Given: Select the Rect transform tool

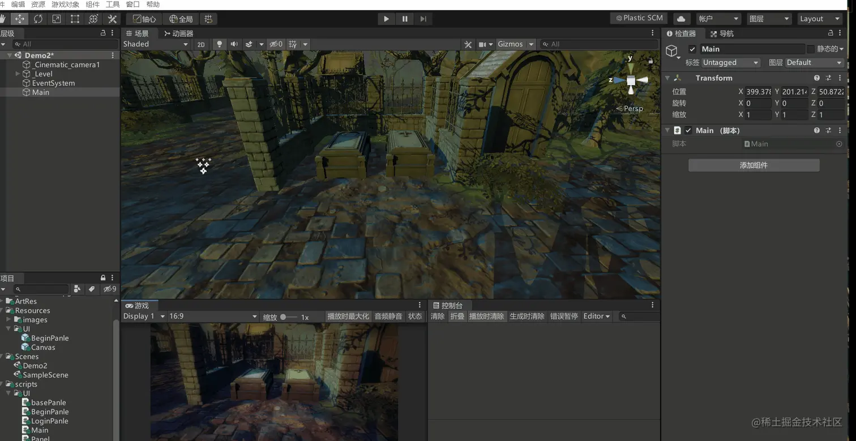Looking at the screenshot, I should tap(75, 19).
